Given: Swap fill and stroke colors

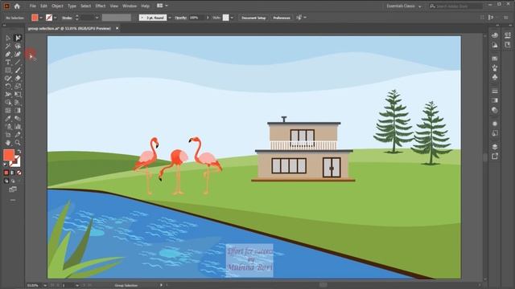Looking at the screenshot, I should [x=19, y=151].
